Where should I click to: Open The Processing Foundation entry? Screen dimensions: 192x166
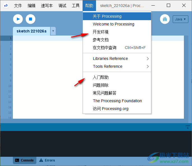117,101
